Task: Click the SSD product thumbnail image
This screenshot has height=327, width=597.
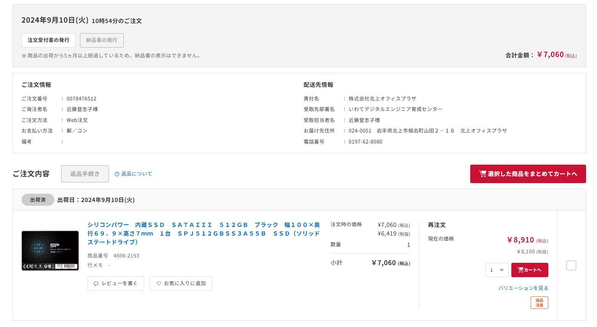Action: coord(50,251)
